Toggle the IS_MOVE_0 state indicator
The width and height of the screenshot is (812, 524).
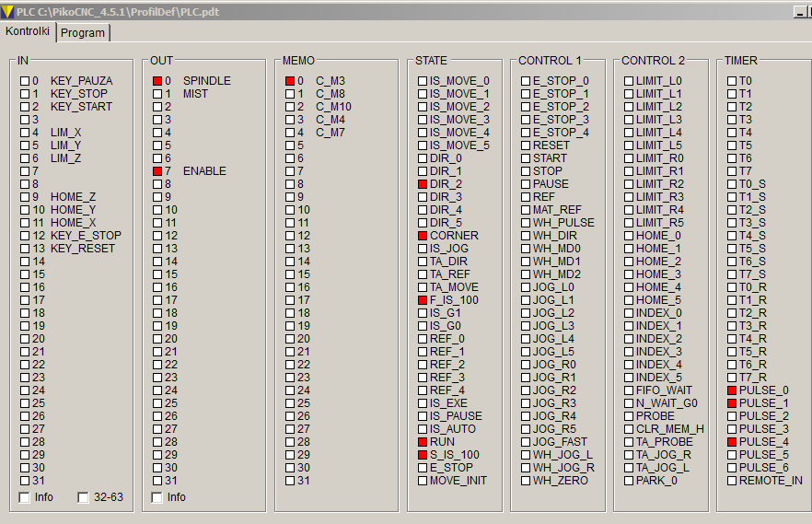click(423, 81)
